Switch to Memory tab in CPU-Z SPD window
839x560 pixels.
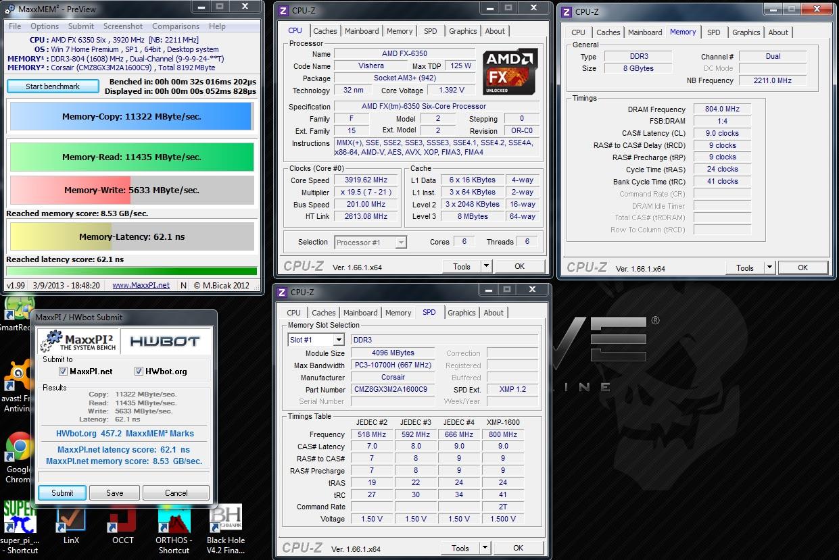tap(398, 313)
